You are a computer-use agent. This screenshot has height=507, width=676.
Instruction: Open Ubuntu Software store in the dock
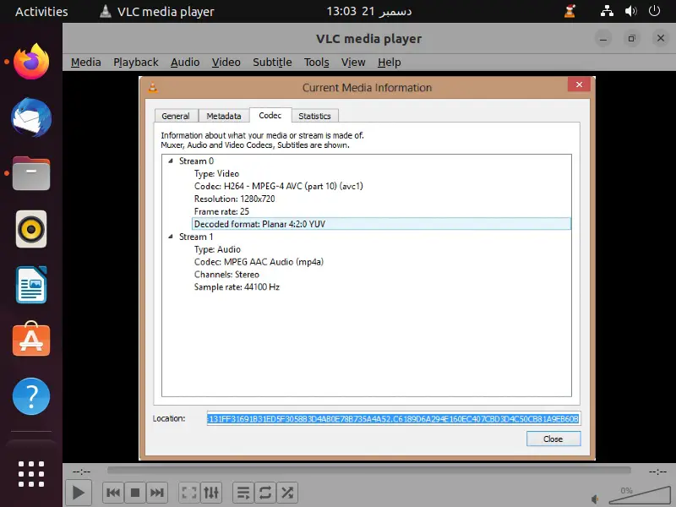tap(31, 340)
